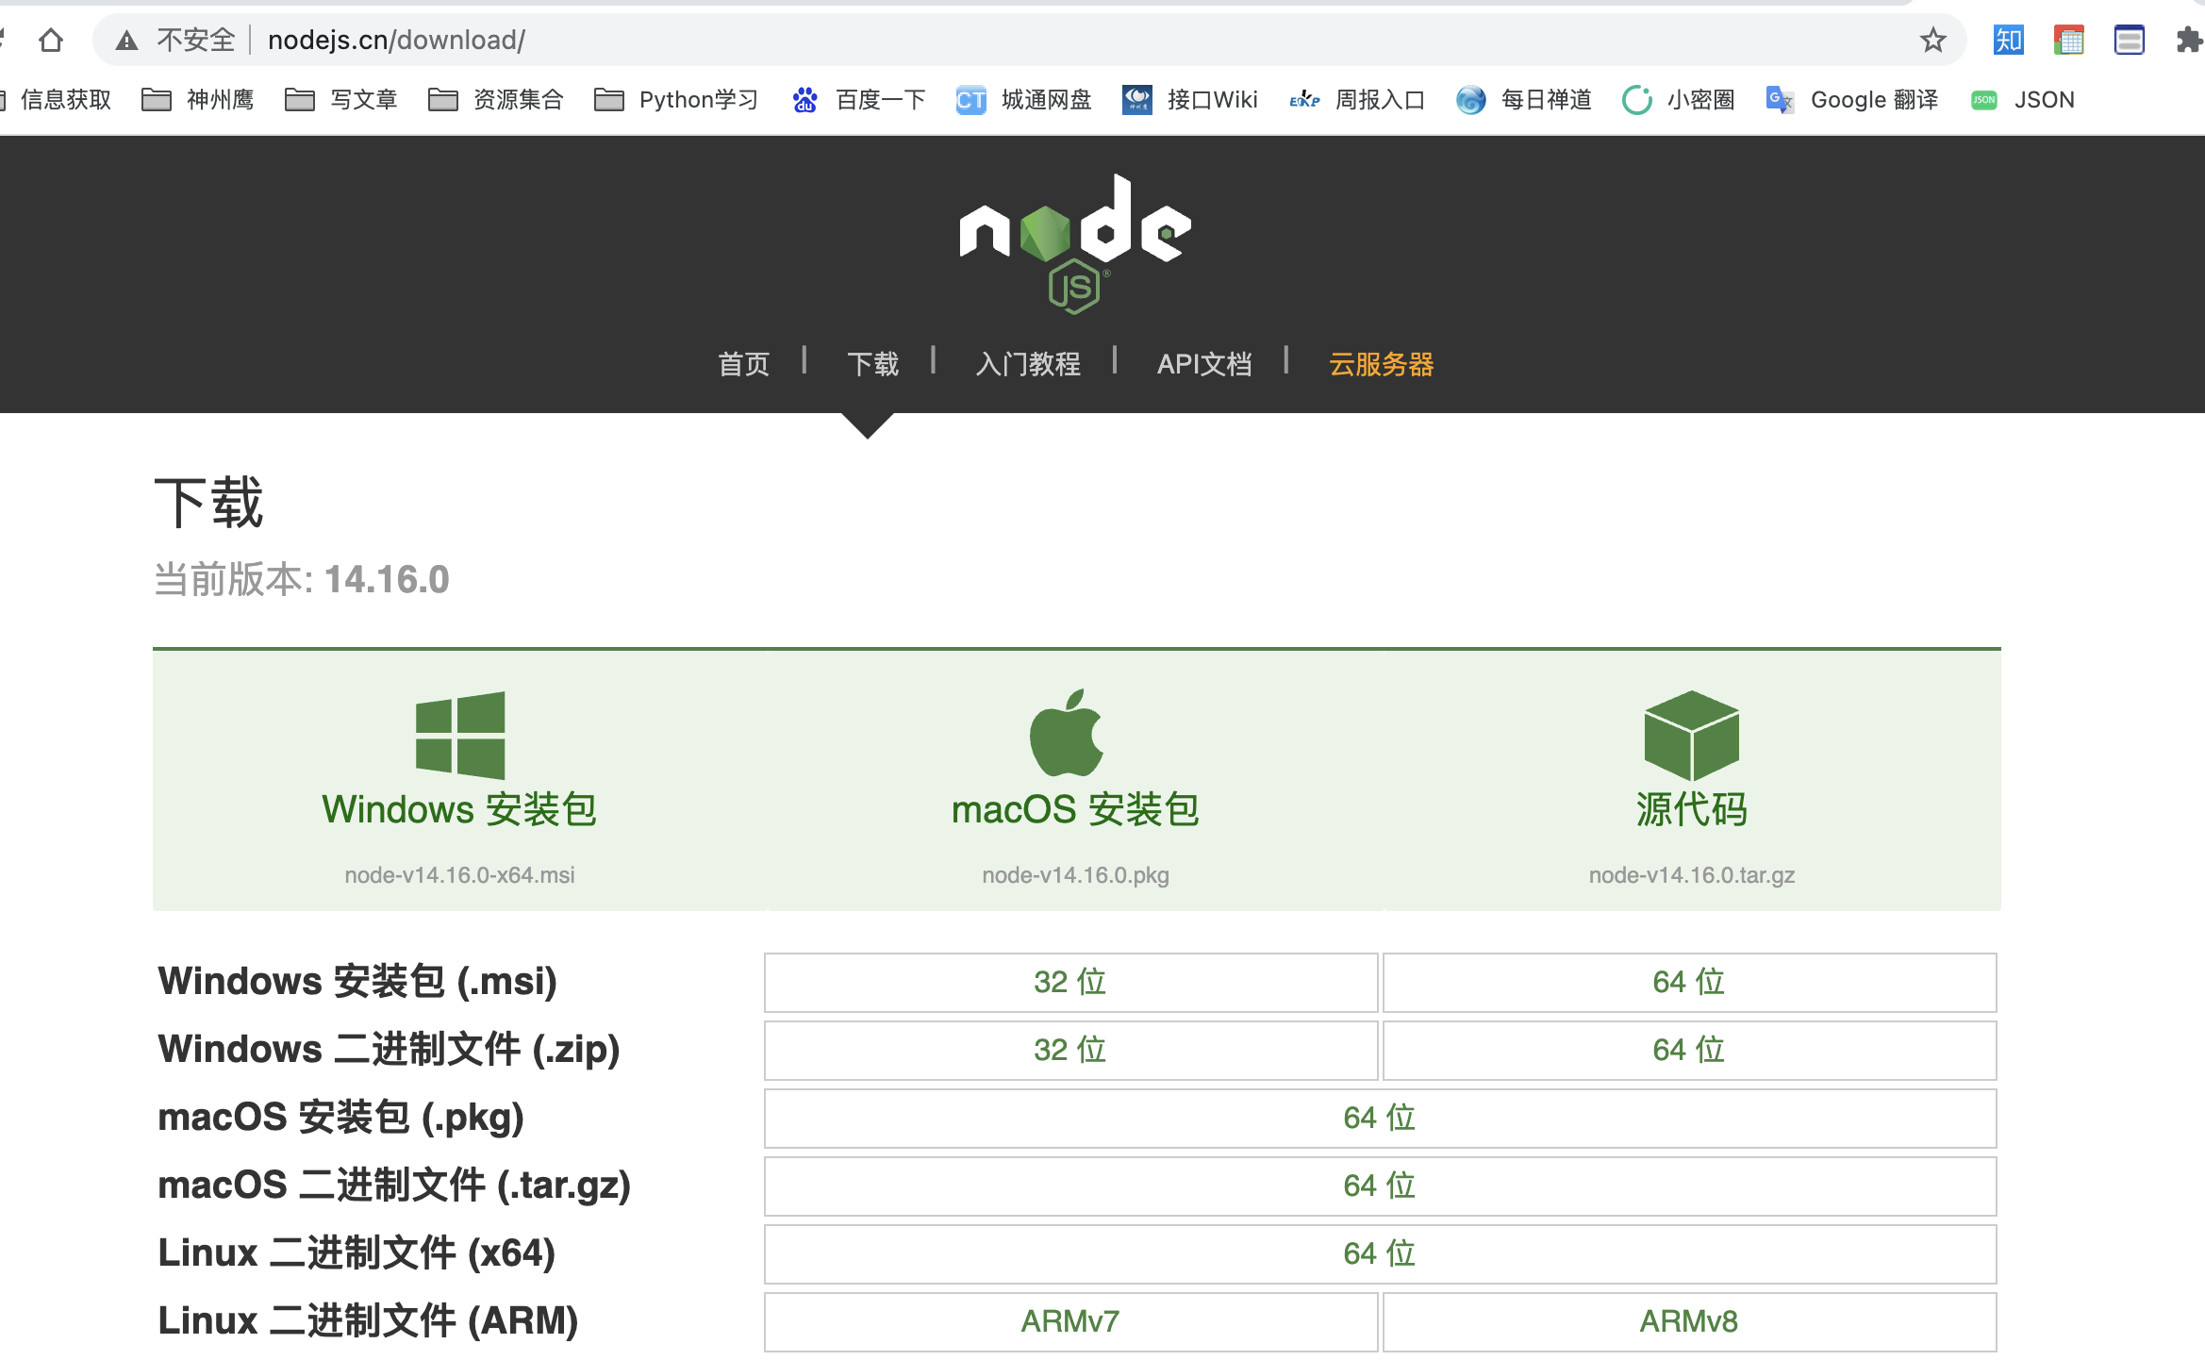The height and width of the screenshot is (1360, 2205).
Task: Click the source code cube icon
Action: pyautogui.click(x=1692, y=736)
